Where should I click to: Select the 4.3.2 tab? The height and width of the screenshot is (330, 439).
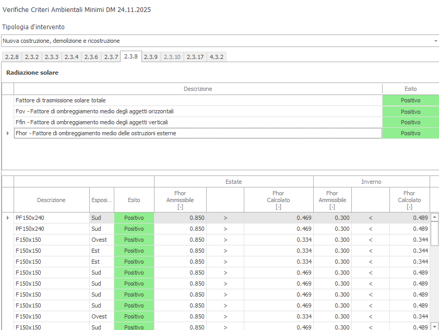[x=217, y=57]
